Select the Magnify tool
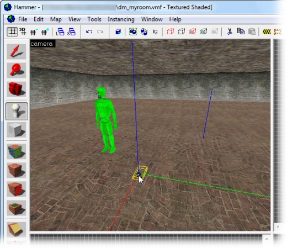The image size is (287, 248). coord(17,70)
